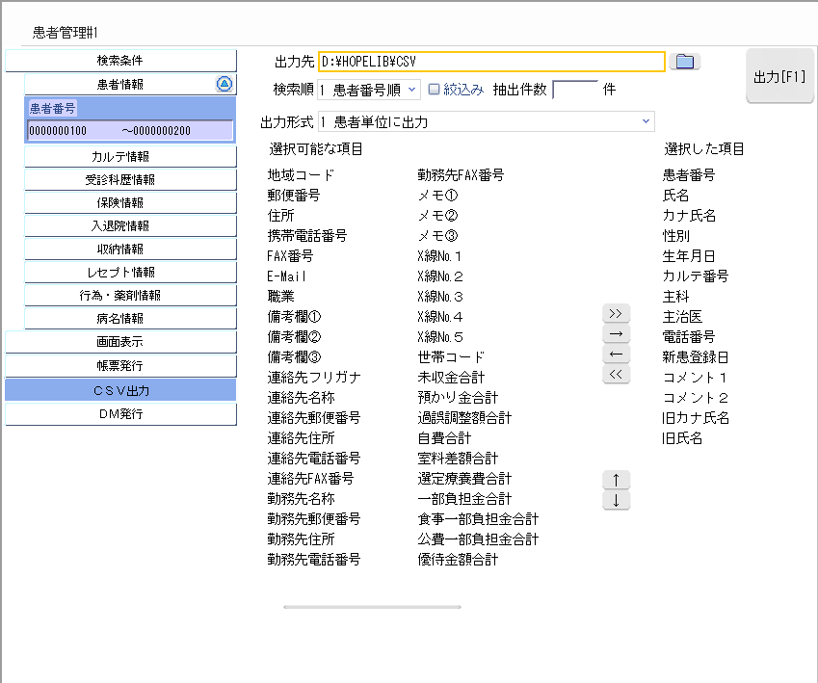
Task: Select 勤務先名称 in available items
Action: [301, 499]
